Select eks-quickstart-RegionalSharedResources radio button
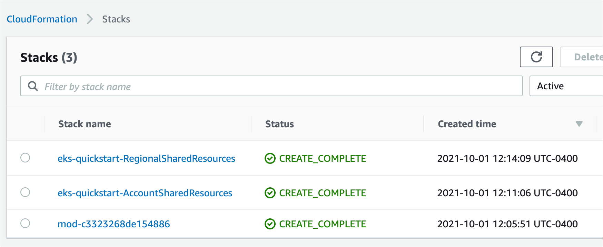This screenshot has width=603, height=247. (x=25, y=158)
